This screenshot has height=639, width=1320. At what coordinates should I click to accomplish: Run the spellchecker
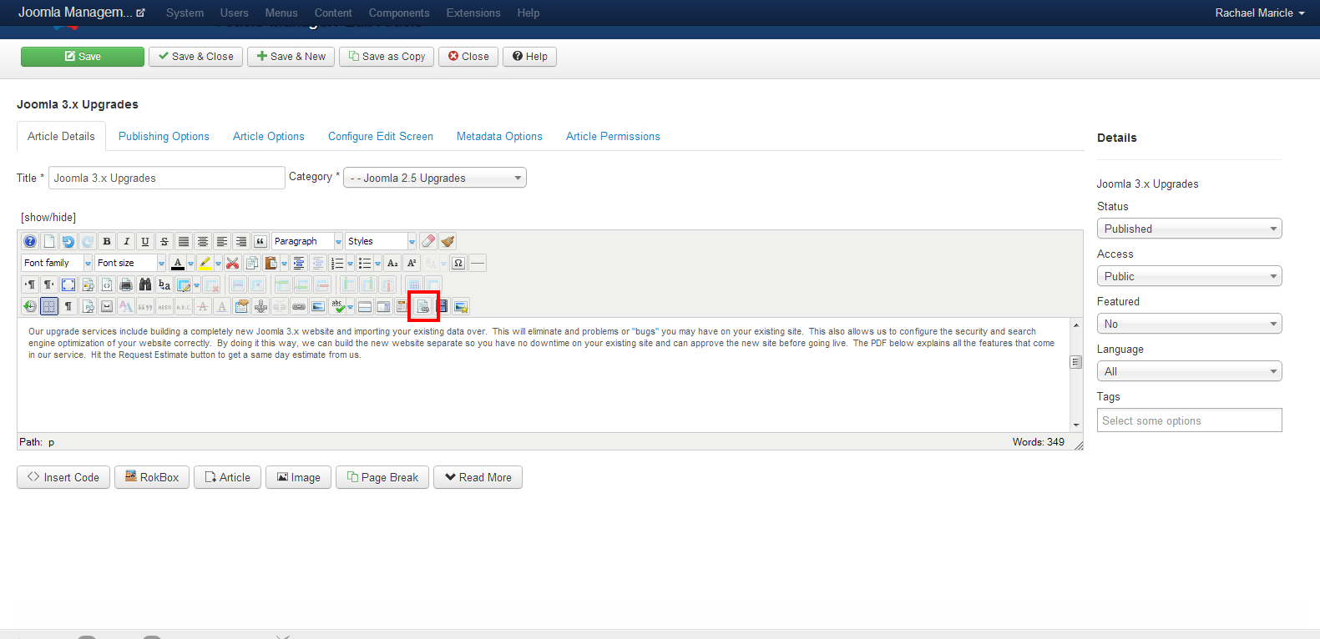click(337, 306)
